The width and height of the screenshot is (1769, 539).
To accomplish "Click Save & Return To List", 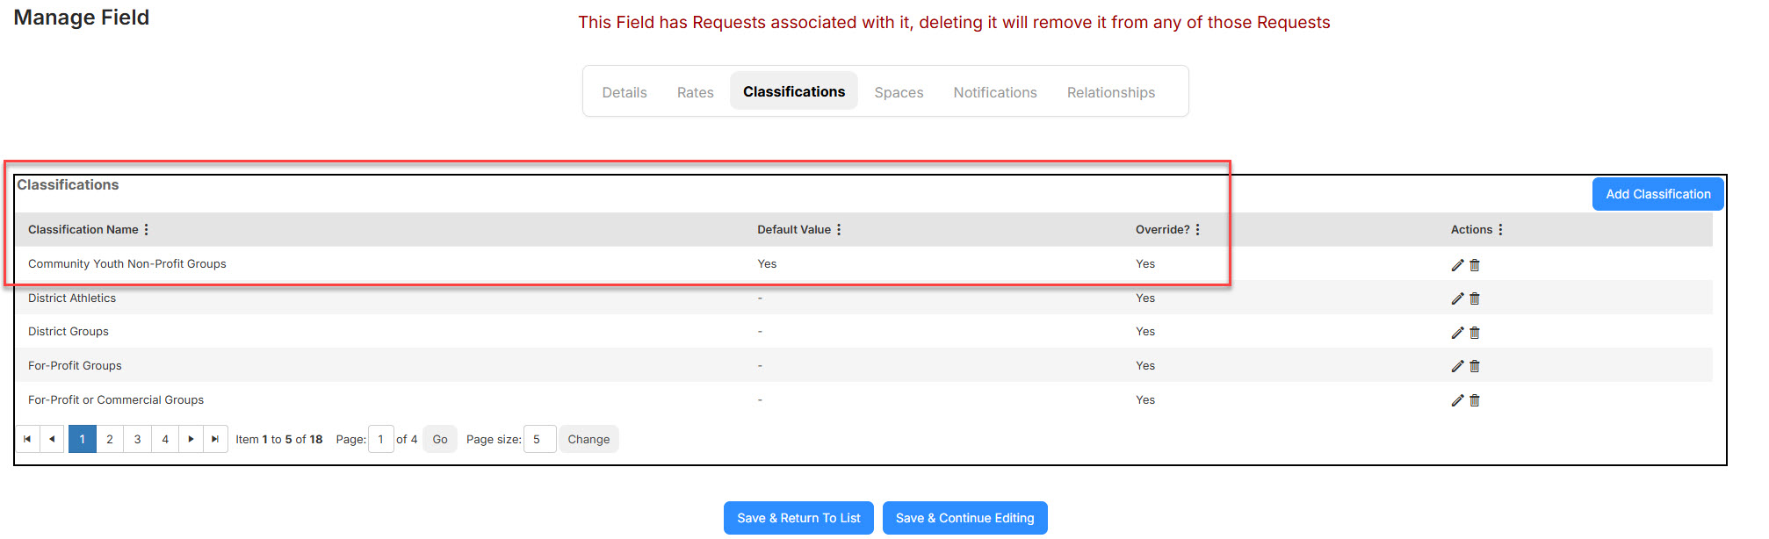I will 798,518.
